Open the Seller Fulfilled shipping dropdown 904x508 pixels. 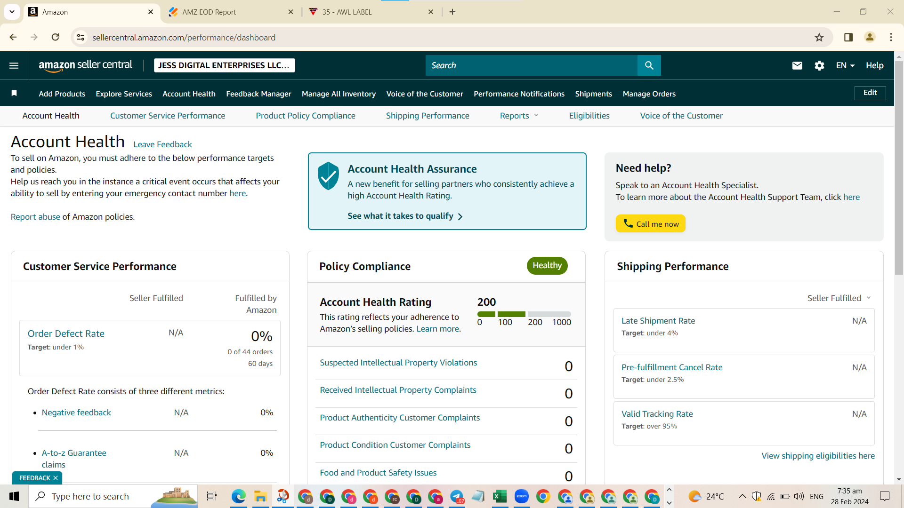(839, 298)
